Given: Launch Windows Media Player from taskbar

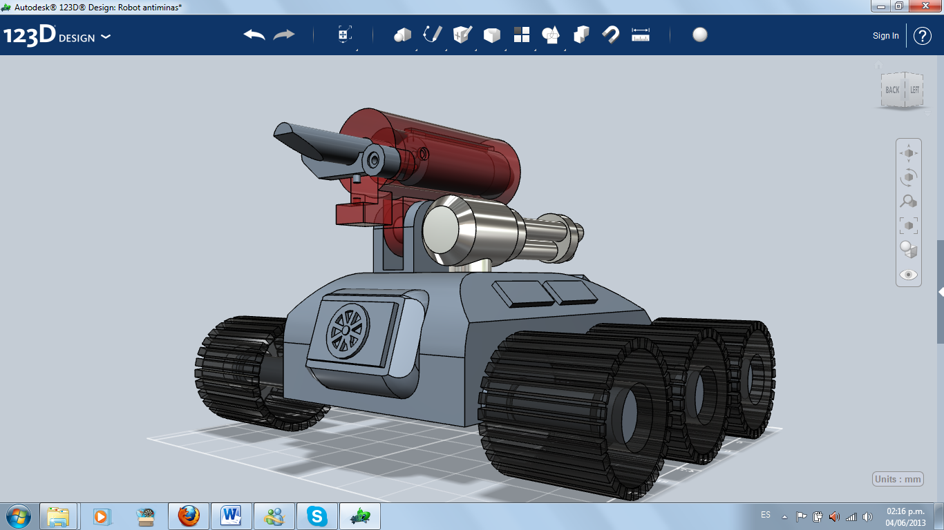Looking at the screenshot, I should 102,516.
